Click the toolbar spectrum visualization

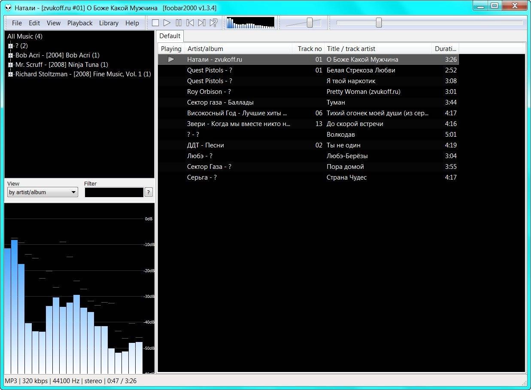click(x=250, y=23)
